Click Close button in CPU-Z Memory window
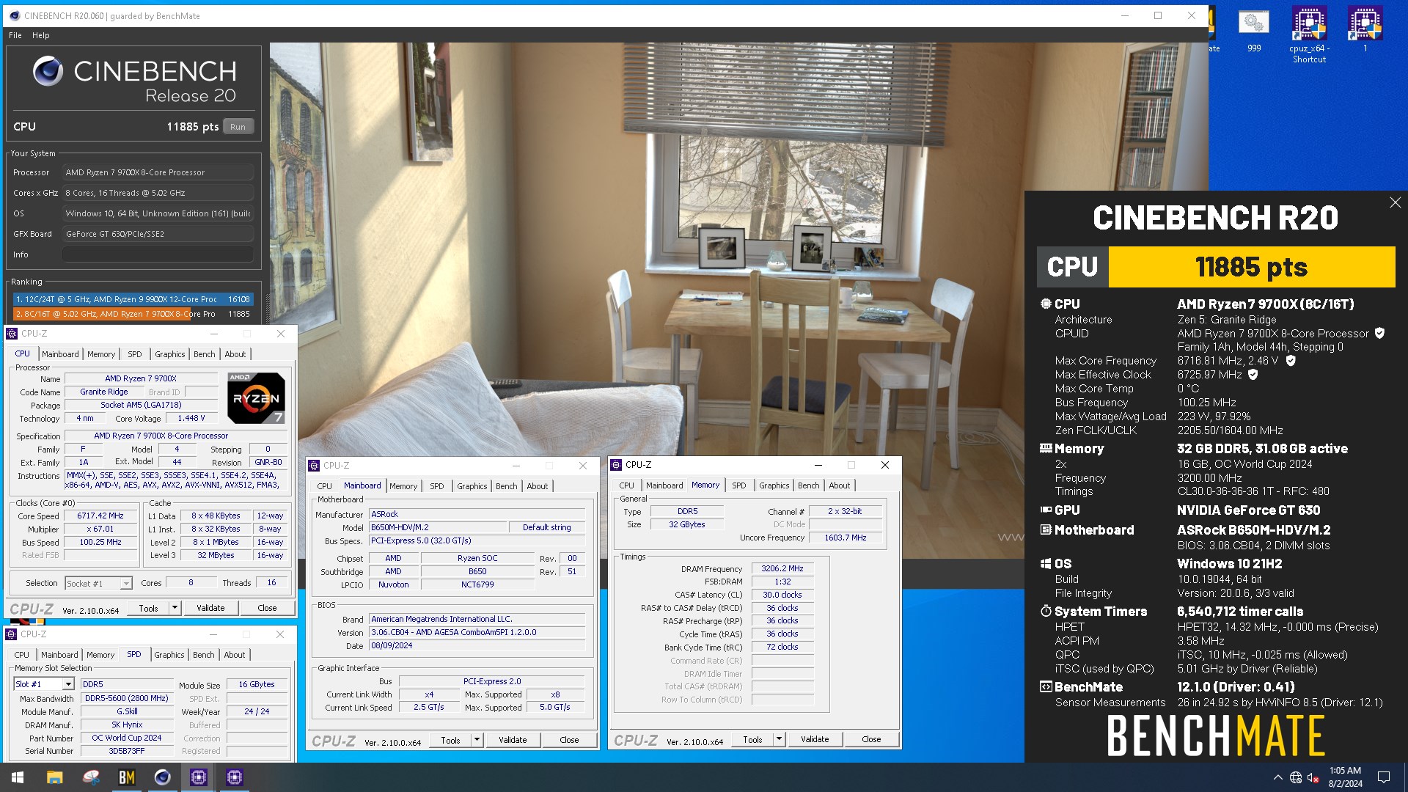Screen dimensions: 1408x792 (x=871, y=739)
